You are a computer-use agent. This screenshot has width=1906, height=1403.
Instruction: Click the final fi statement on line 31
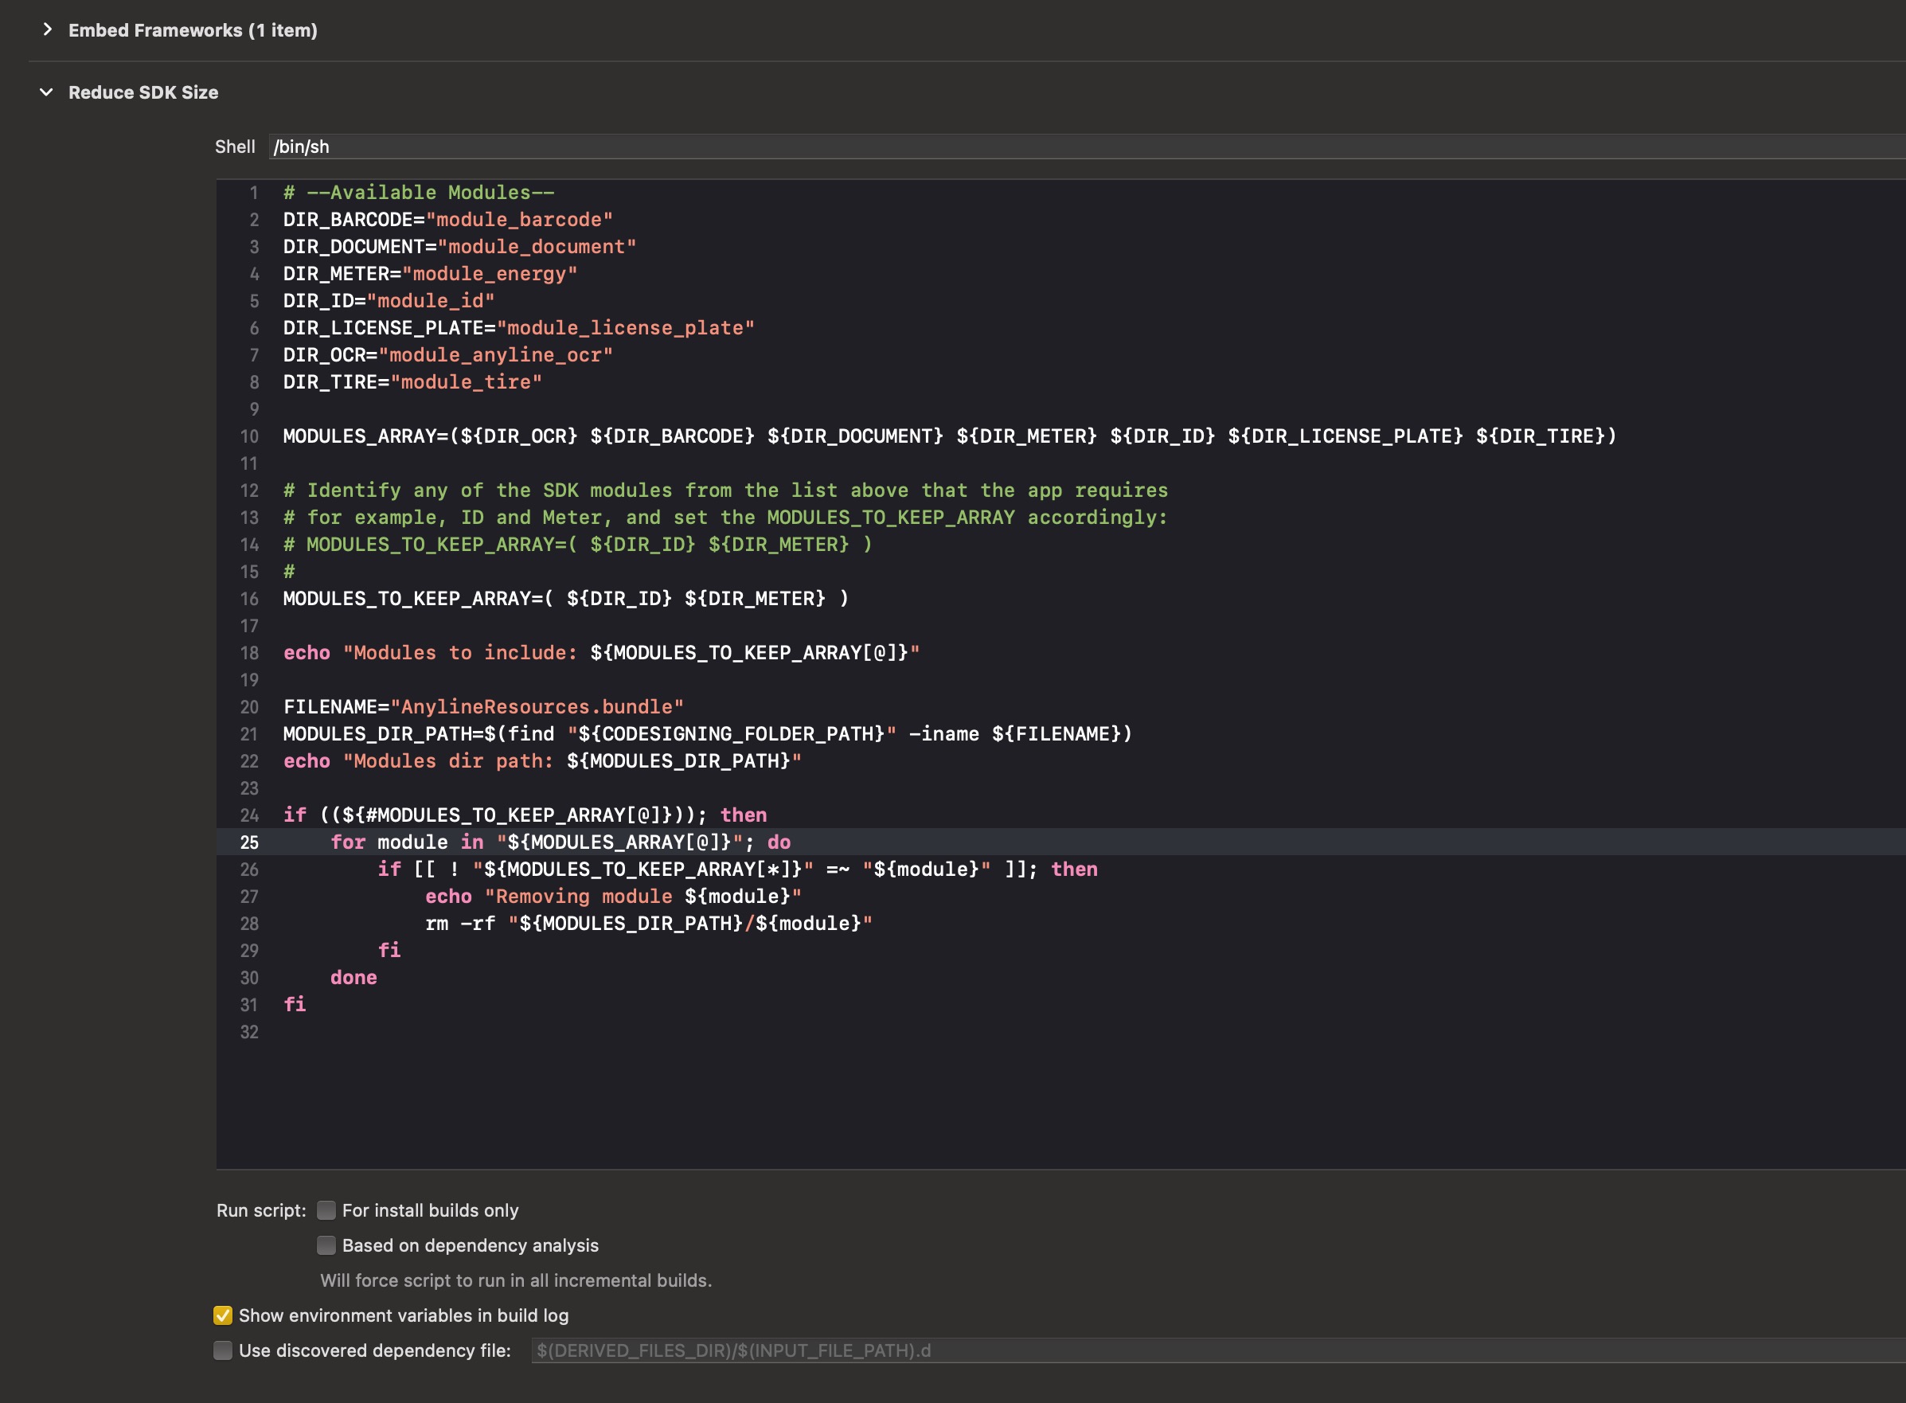295,1005
